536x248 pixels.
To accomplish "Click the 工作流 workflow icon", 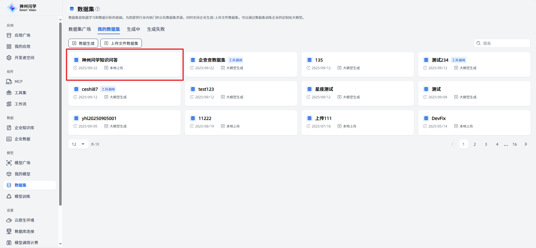I will point(9,104).
